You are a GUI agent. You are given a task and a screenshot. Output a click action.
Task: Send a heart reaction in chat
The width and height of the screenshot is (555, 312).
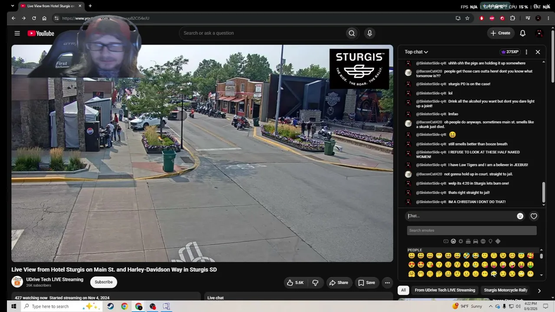click(x=534, y=216)
